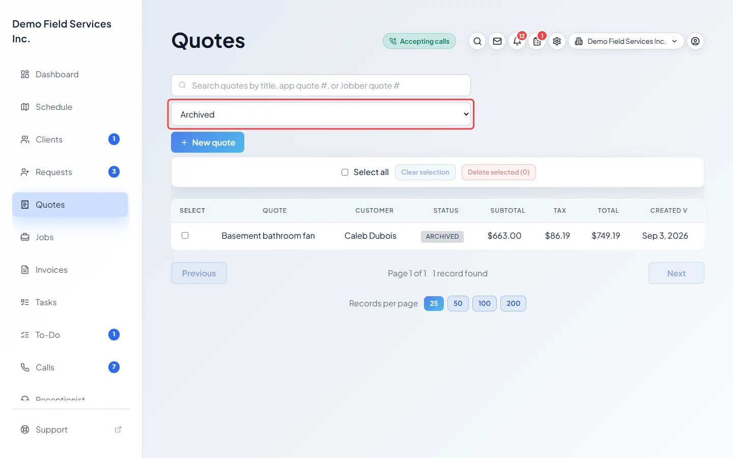
Task: Click Delete selected (0) button
Action: pos(499,173)
